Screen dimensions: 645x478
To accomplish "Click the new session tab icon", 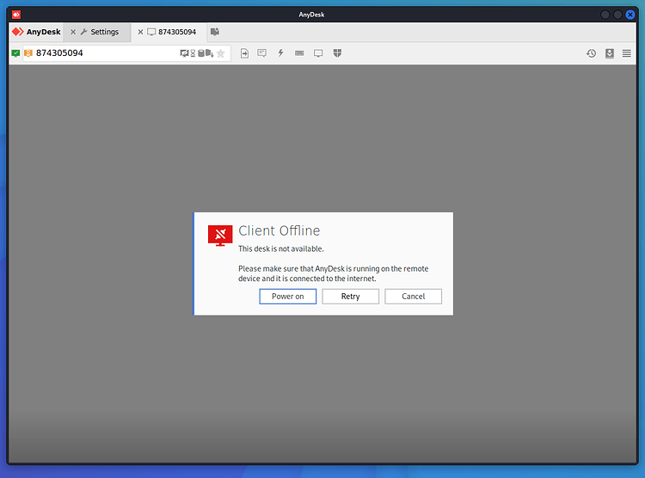I will [215, 32].
